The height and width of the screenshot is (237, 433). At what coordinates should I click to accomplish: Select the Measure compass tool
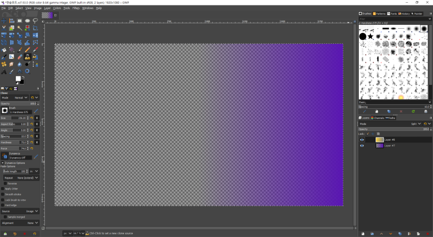click(19, 71)
